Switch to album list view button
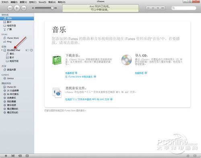Viewport: 201px width, 158px height. click(153, 8)
